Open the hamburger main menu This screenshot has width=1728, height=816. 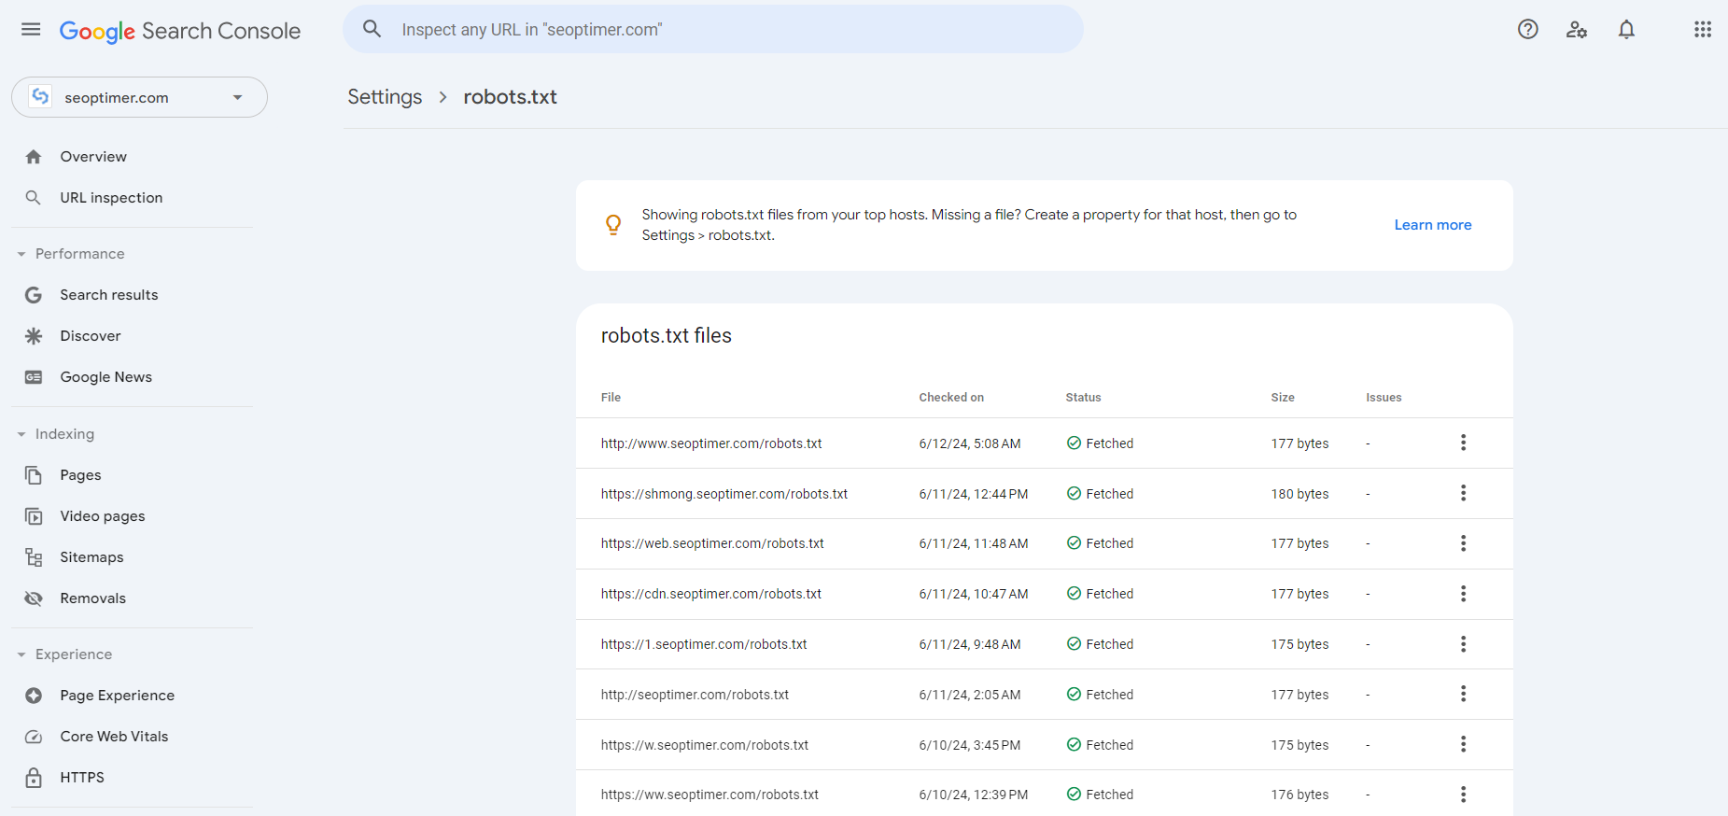[31, 29]
